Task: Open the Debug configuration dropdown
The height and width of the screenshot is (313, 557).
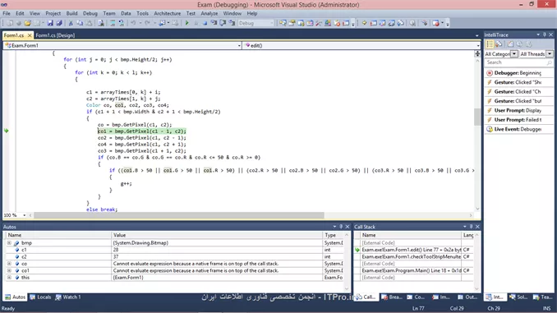Action: [272, 23]
